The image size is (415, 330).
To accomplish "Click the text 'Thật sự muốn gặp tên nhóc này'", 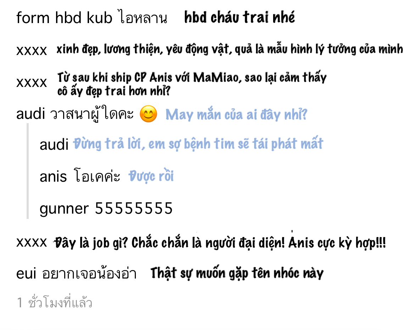I will pos(237,273).
